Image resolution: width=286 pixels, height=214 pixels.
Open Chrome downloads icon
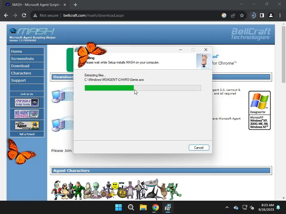(x=253, y=16)
